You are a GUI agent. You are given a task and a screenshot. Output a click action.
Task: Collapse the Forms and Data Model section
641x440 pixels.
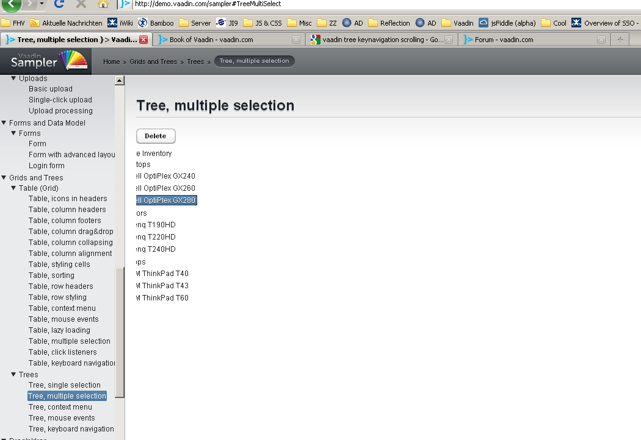[x=4, y=123]
